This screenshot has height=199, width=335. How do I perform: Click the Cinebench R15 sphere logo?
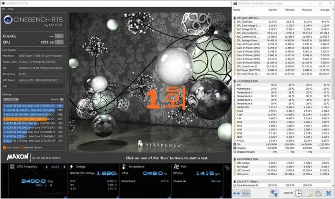(x=8, y=20)
